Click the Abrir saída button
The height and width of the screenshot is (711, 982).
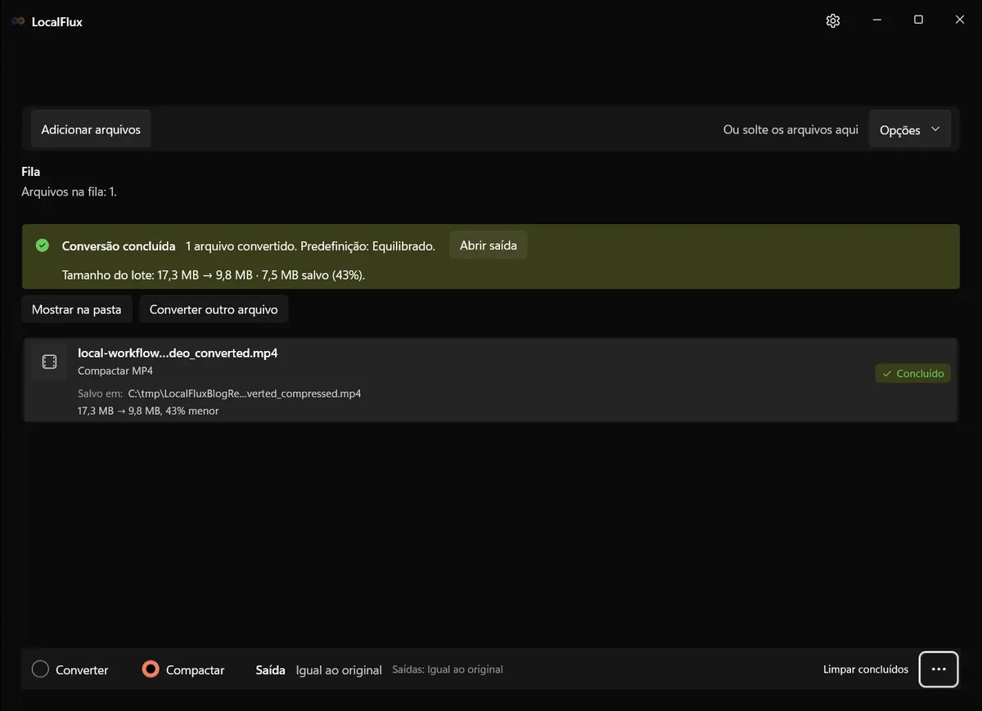click(x=489, y=245)
